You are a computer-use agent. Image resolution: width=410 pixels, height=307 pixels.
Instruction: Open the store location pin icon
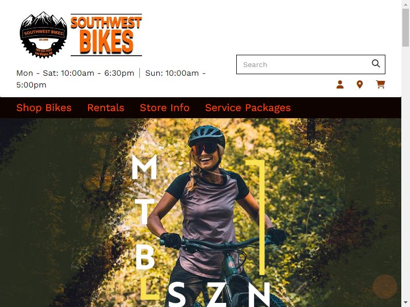(x=360, y=84)
